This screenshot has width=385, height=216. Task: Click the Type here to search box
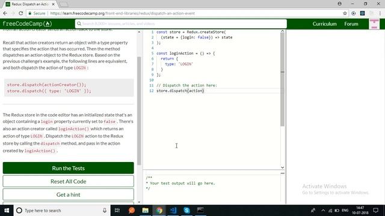pos(61,211)
